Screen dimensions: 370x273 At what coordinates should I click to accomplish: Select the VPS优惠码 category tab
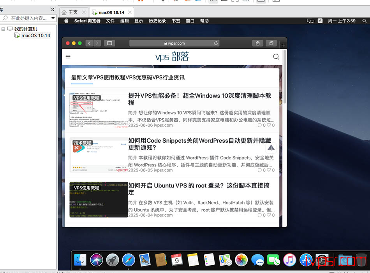coord(139,77)
